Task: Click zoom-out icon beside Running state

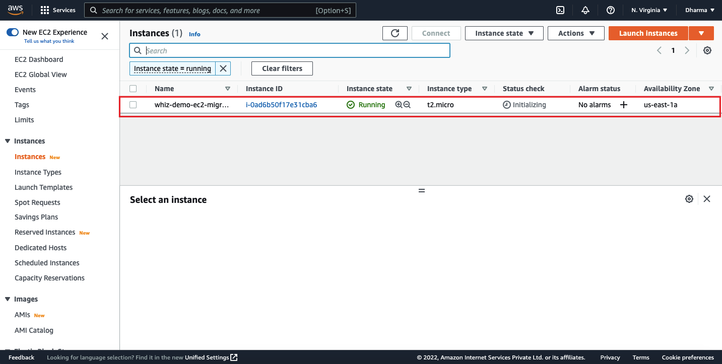Action: [407, 105]
